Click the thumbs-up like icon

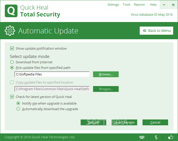click(171, 137)
